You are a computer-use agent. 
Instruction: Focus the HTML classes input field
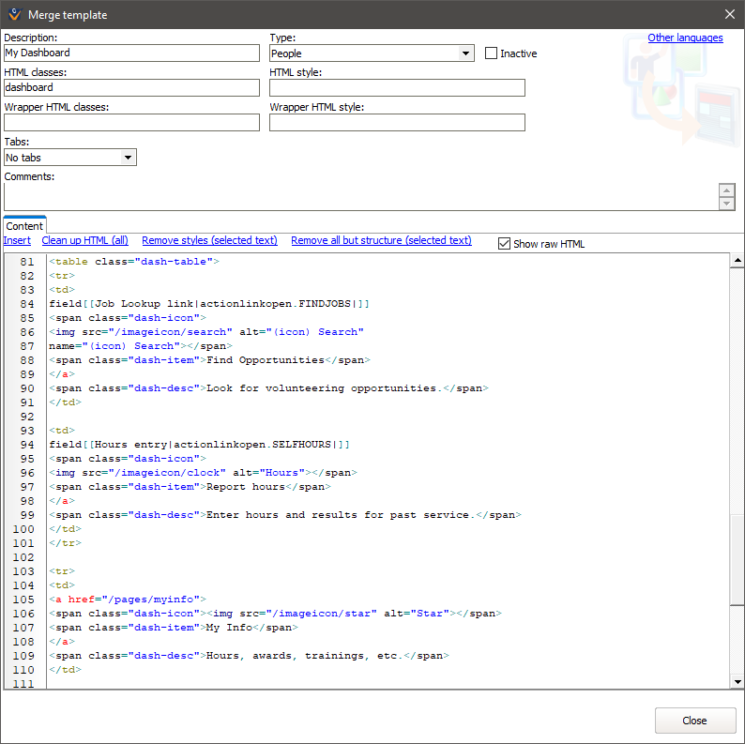point(131,87)
